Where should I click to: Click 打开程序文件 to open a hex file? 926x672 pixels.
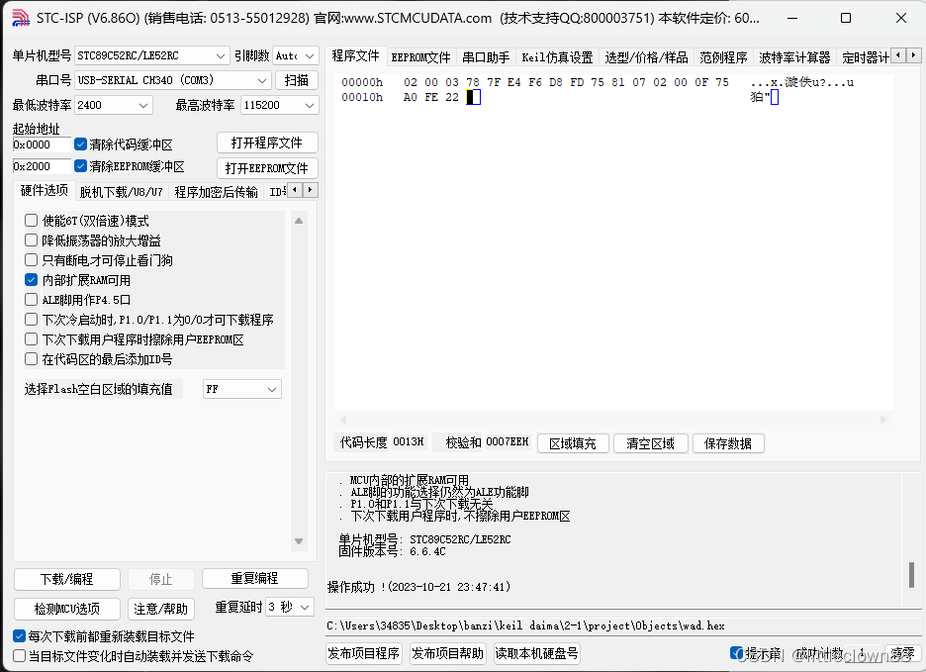265,142
